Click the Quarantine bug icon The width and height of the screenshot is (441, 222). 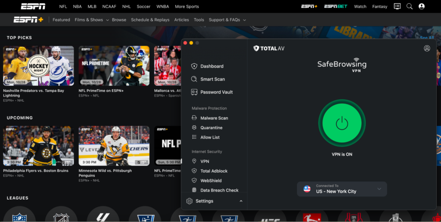point(194,128)
